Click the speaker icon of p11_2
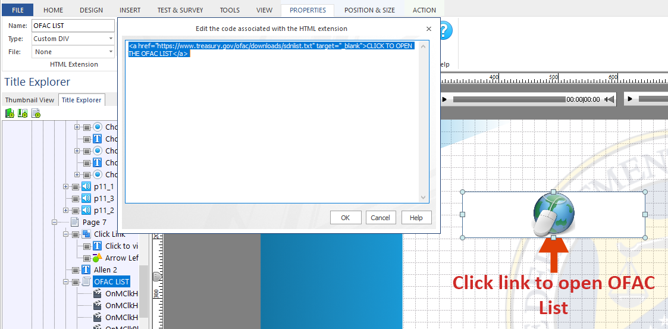668x329 pixels. [86, 210]
